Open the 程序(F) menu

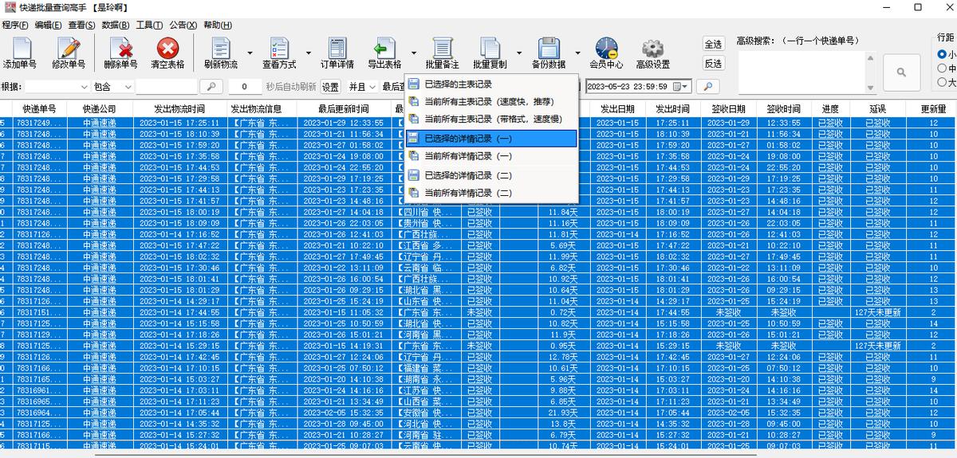click(x=15, y=25)
